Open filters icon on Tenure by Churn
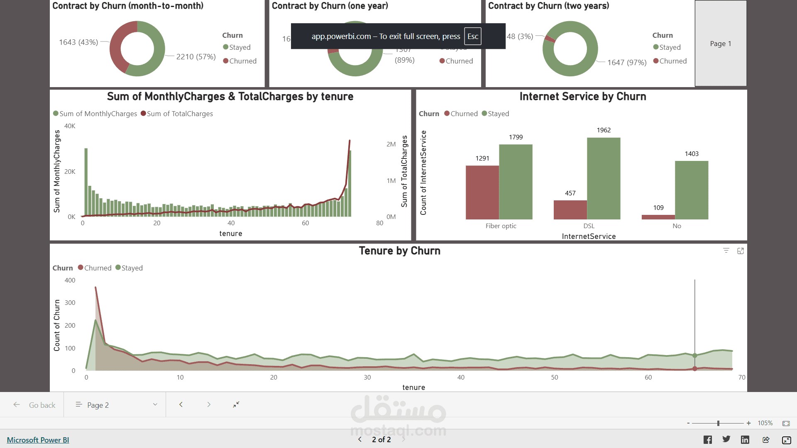 pos(726,251)
